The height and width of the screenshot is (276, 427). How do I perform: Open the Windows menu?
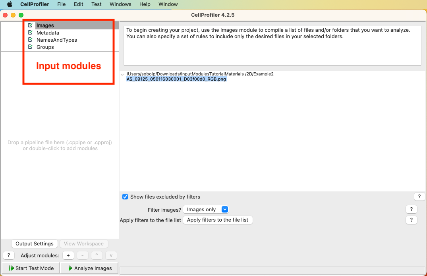click(120, 4)
